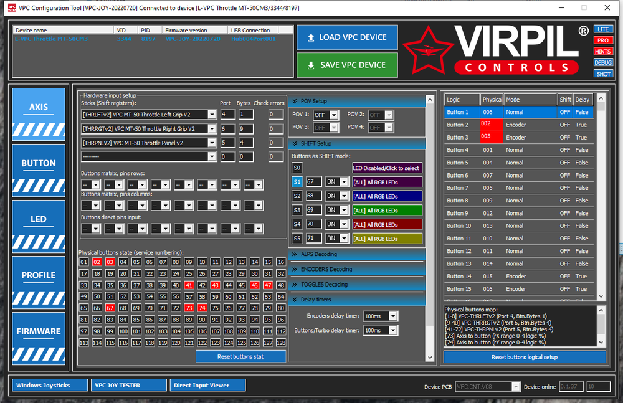Select Button 14 row in logic list
623x403 pixels.
[x=519, y=276]
